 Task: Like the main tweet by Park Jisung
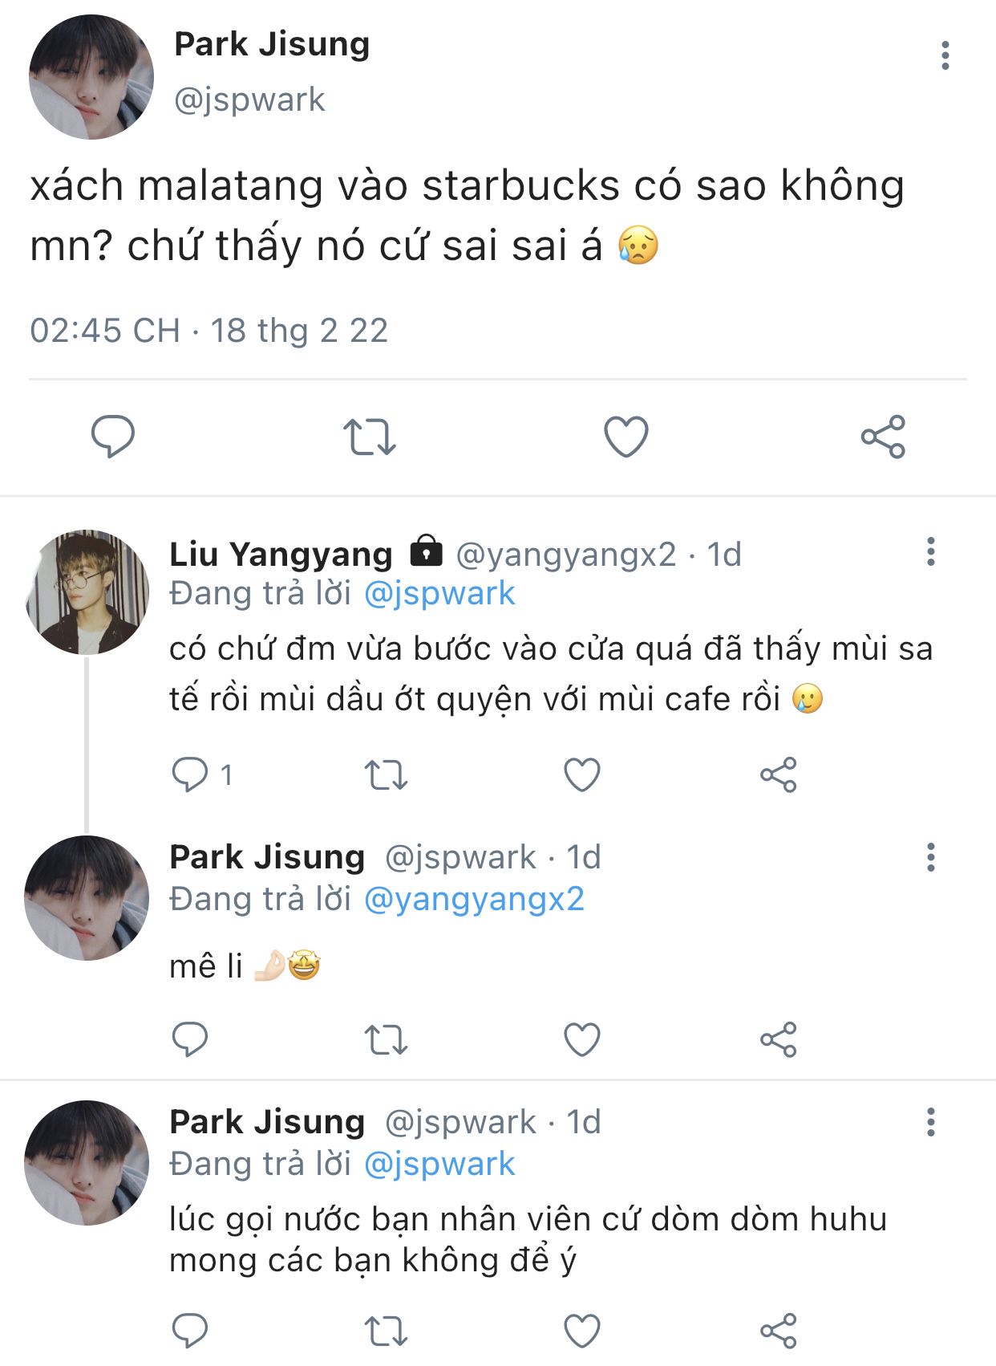(x=626, y=437)
